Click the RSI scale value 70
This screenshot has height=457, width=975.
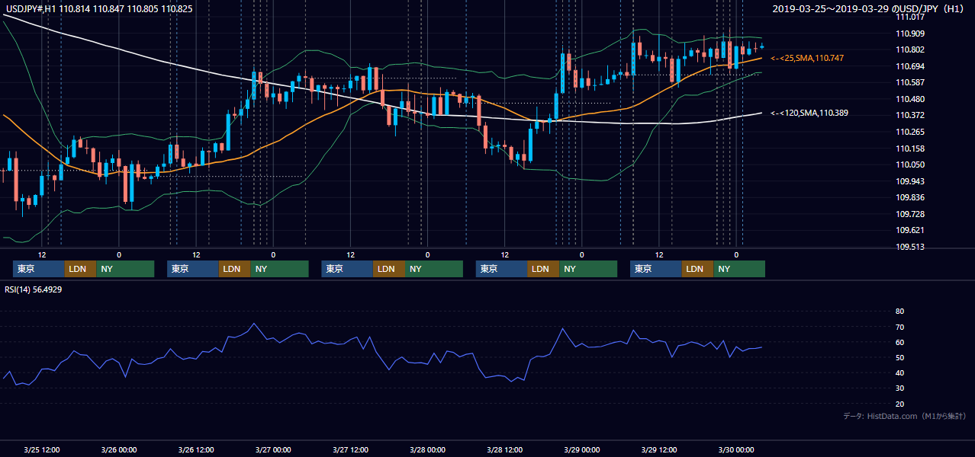(x=899, y=327)
